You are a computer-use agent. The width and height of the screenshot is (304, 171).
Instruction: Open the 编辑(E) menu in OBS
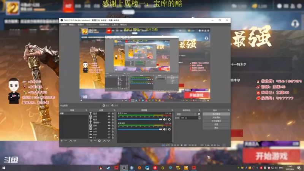coord(72,25)
